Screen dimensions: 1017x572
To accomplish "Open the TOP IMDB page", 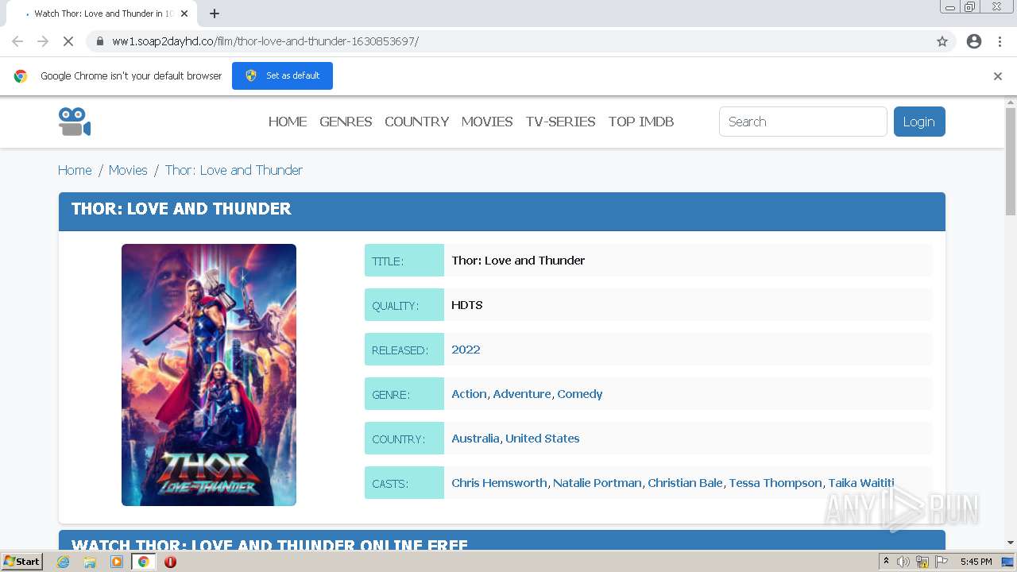I will (x=641, y=122).
